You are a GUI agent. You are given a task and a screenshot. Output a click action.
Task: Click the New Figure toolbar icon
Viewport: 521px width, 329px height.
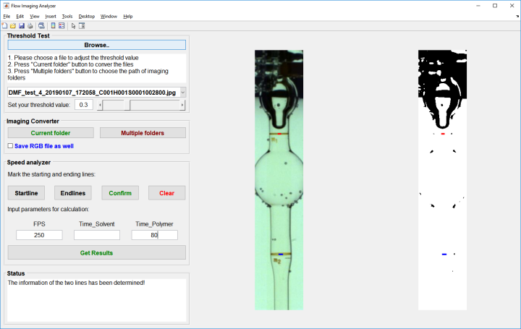(5, 25)
